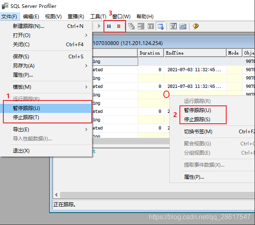Expand the 另存为(A) submenu
255x225 pixels.
point(46,66)
